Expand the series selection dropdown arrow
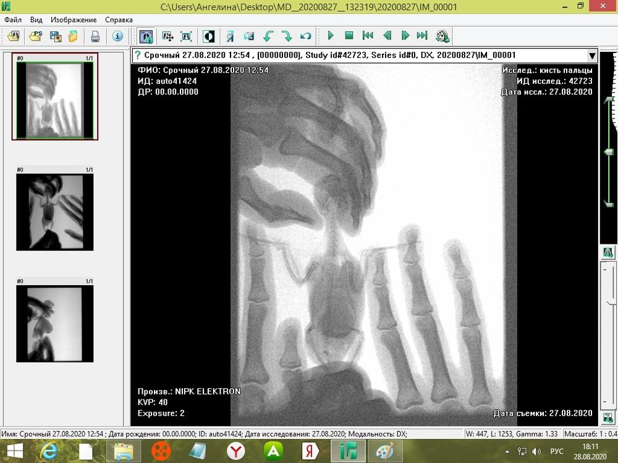Image resolution: width=618 pixels, height=463 pixels. pyautogui.click(x=592, y=56)
